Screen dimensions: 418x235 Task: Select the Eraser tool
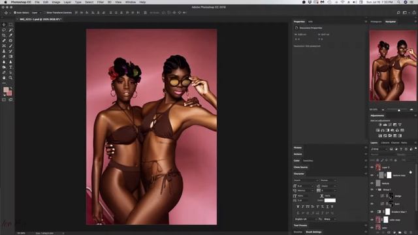[x=4, y=57]
